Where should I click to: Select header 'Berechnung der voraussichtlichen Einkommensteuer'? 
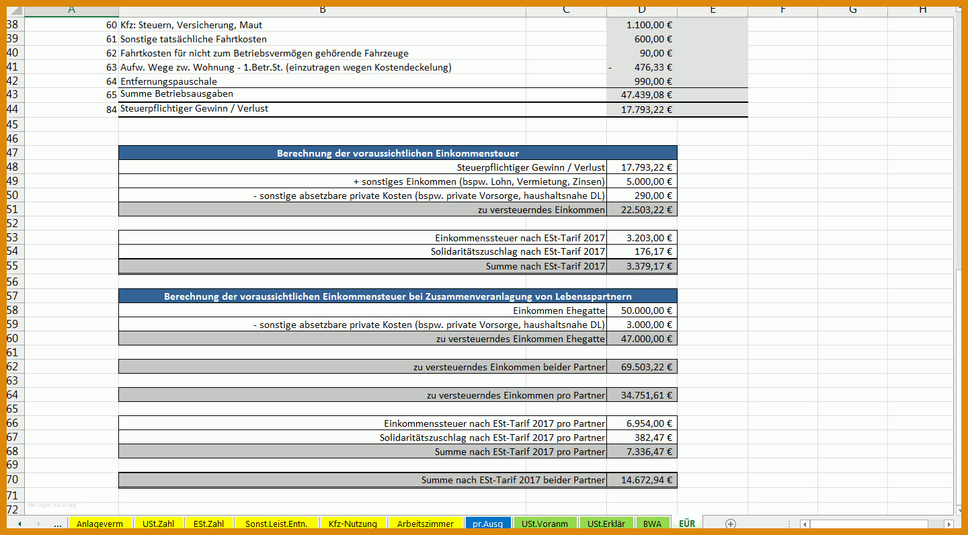398,153
